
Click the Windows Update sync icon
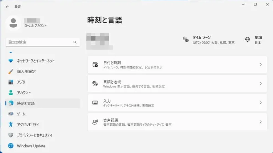pyautogui.click(x=11, y=146)
